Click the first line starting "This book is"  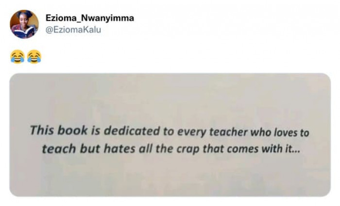click(169, 131)
